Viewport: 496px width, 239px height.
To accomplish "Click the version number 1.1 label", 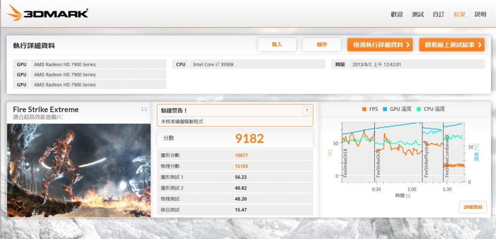I will pos(144,109).
